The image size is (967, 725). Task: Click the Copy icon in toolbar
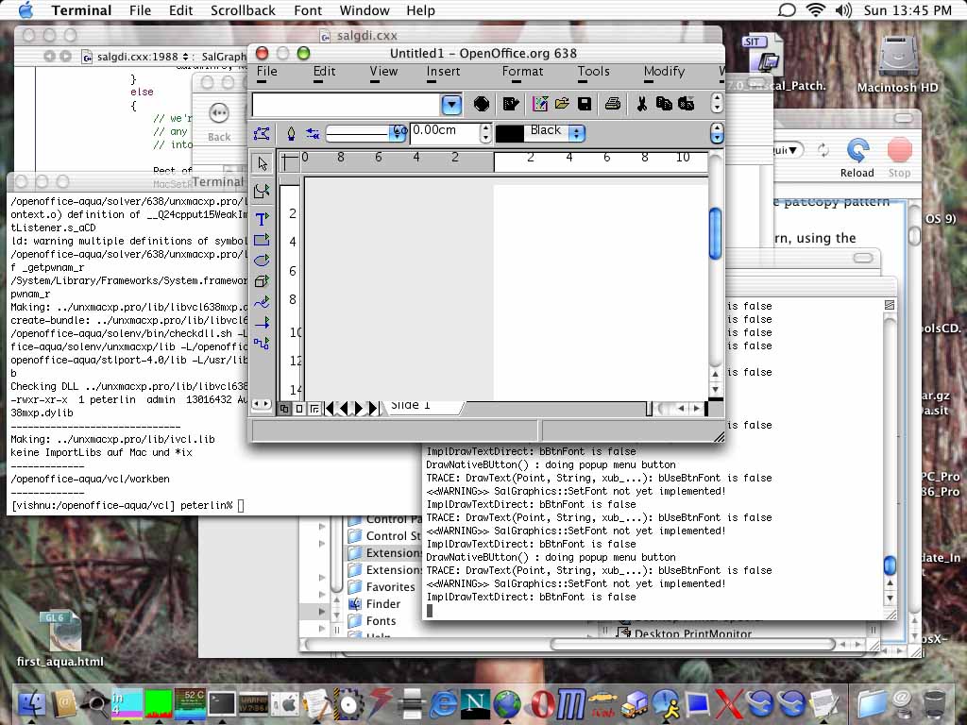click(x=664, y=104)
